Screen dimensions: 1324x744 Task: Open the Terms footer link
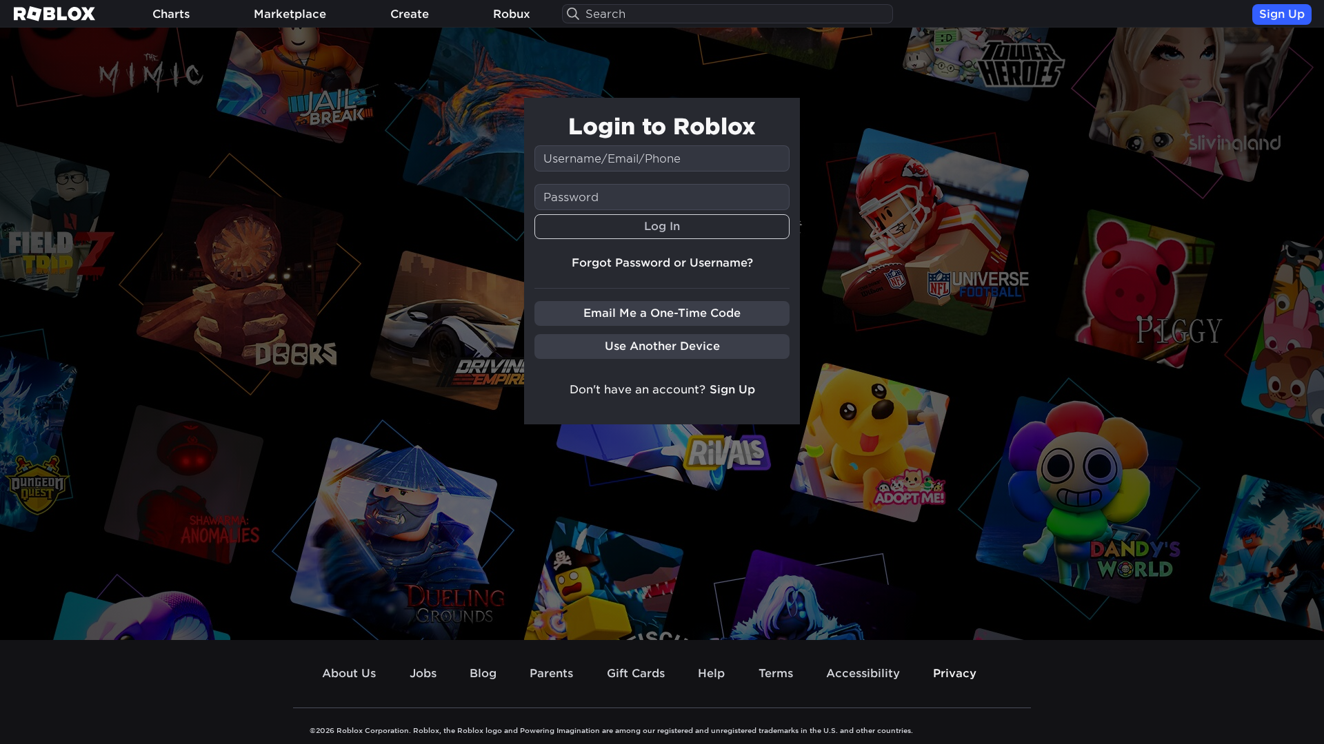tap(776, 673)
